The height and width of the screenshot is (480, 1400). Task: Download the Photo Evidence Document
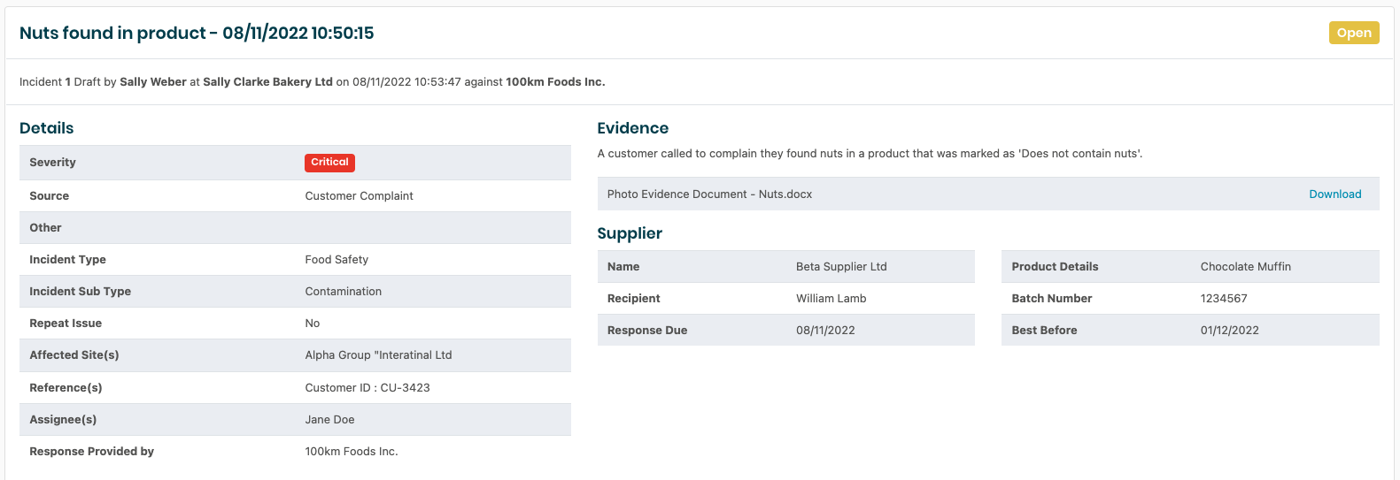[1334, 194]
